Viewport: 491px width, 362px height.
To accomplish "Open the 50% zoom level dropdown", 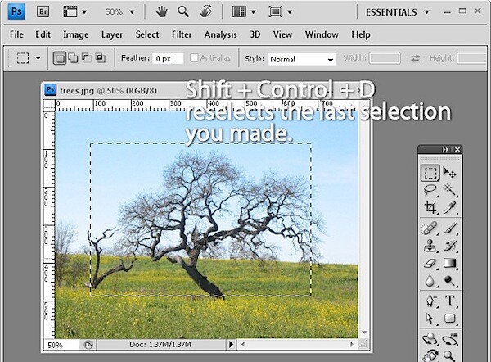I will point(119,12).
